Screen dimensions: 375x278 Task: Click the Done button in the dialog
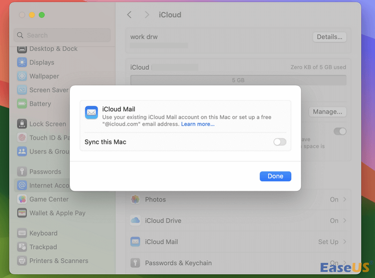(275, 176)
